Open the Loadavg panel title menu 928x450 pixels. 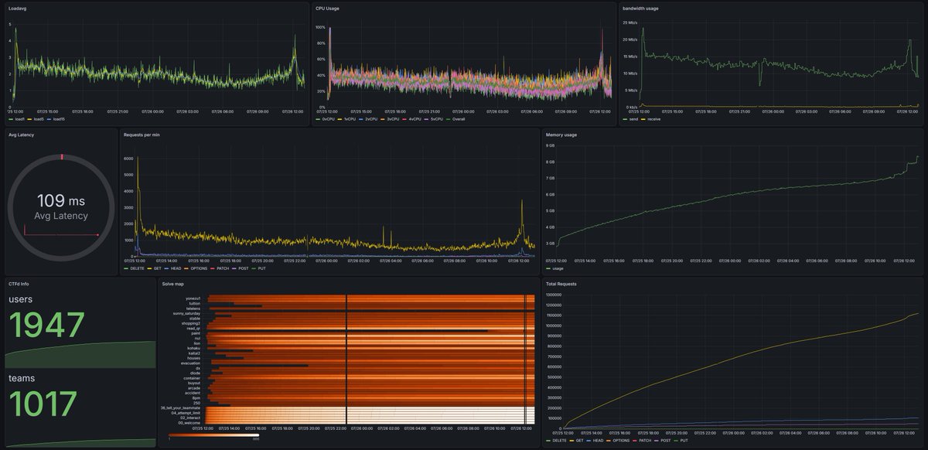point(17,8)
